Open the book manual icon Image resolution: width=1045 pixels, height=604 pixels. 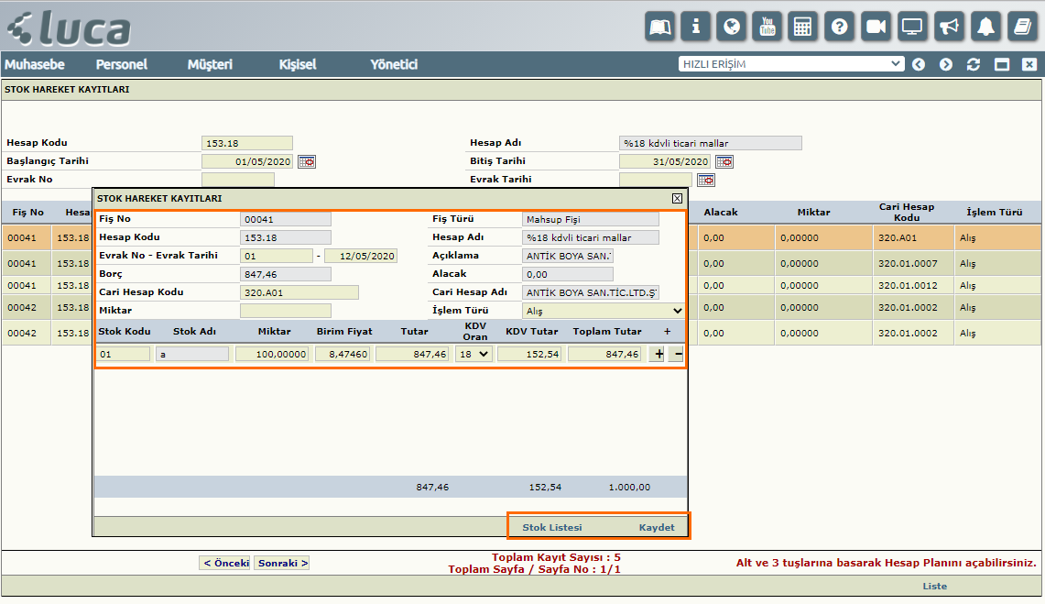(x=659, y=27)
